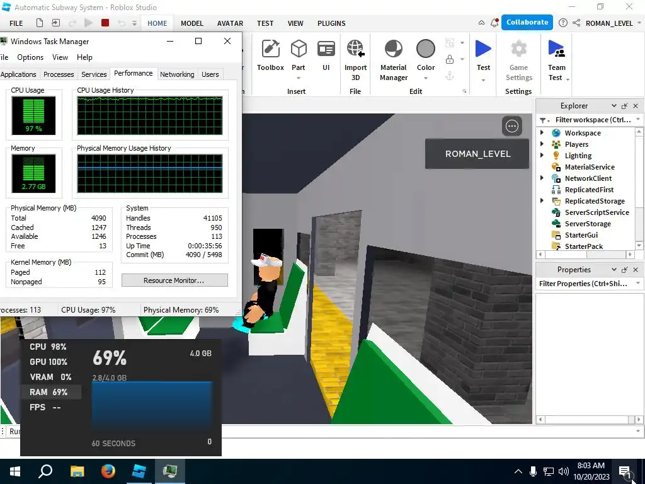Screen dimensions: 645x484
Task: Expand the Lighting tree node
Action: [542, 155]
